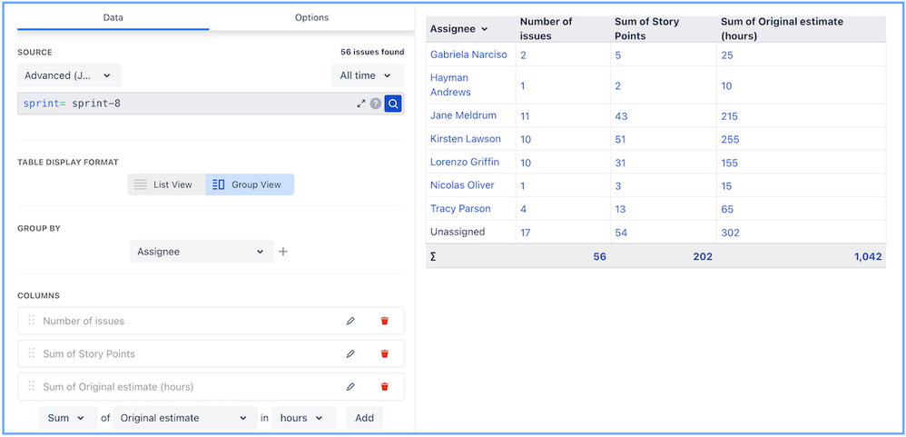Screen dimensions: 906x437
Task: Switch to List View format
Action: pyautogui.click(x=164, y=184)
